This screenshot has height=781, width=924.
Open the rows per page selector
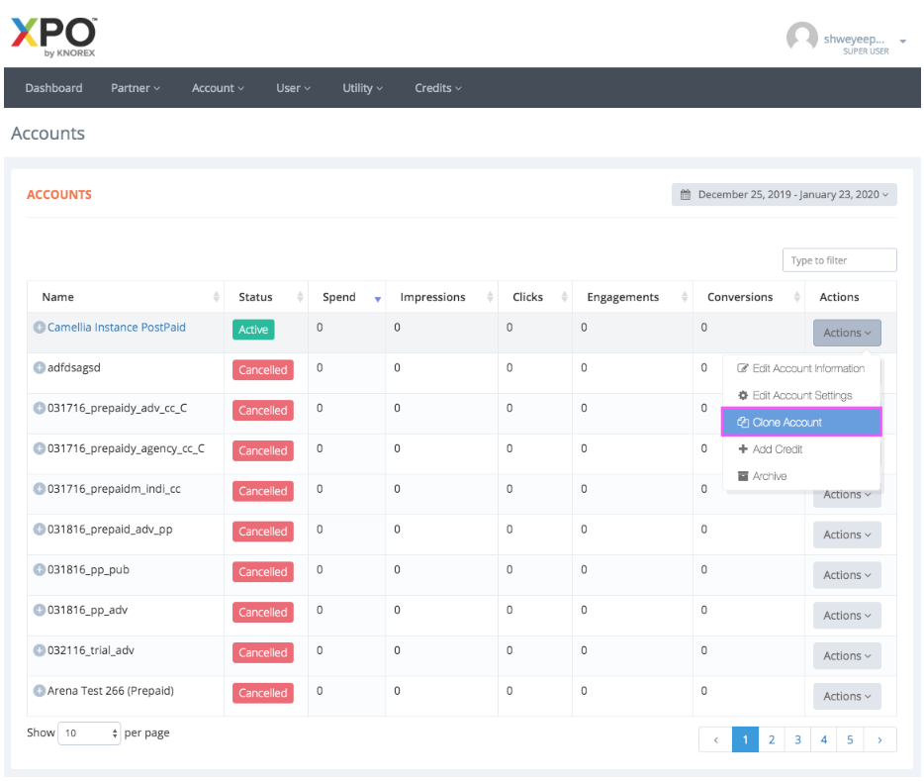(89, 733)
